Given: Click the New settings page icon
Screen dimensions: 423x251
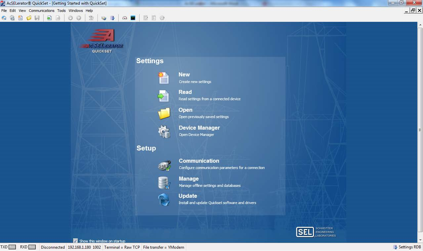Looking at the screenshot, I should (164, 78).
